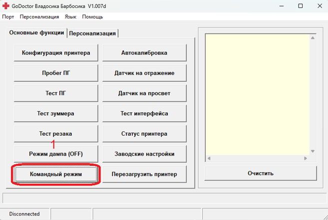Switch to the Персонализация tab

coord(93,33)
